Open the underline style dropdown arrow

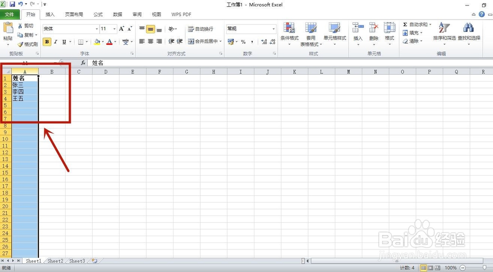click(70, 41)
